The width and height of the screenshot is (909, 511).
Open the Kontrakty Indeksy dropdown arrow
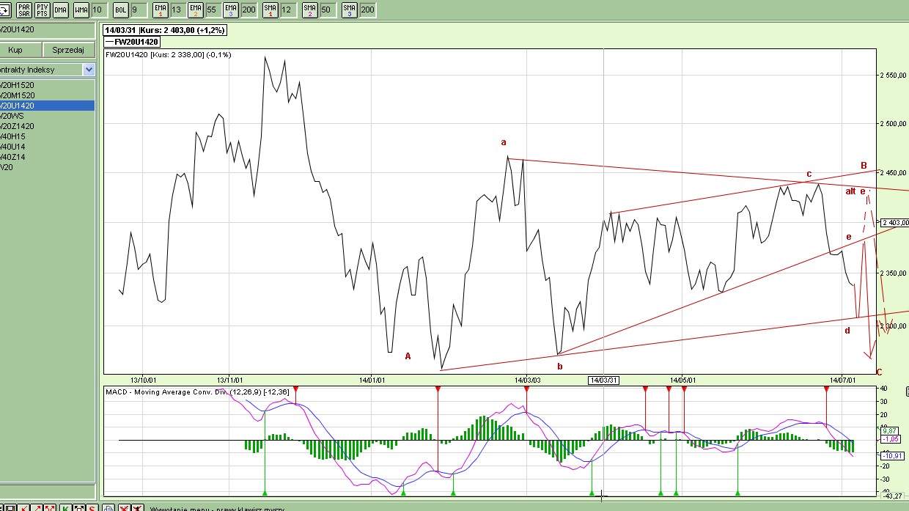click(89, 70)
